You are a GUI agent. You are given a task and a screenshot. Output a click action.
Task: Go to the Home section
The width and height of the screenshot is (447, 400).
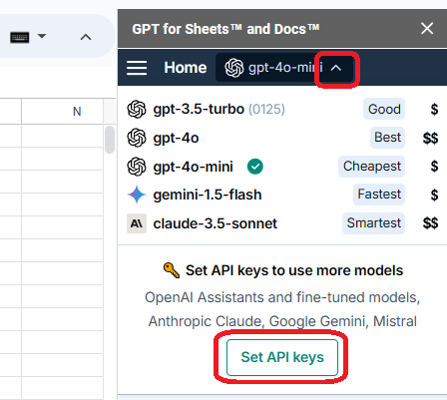[x=186, y=68]
